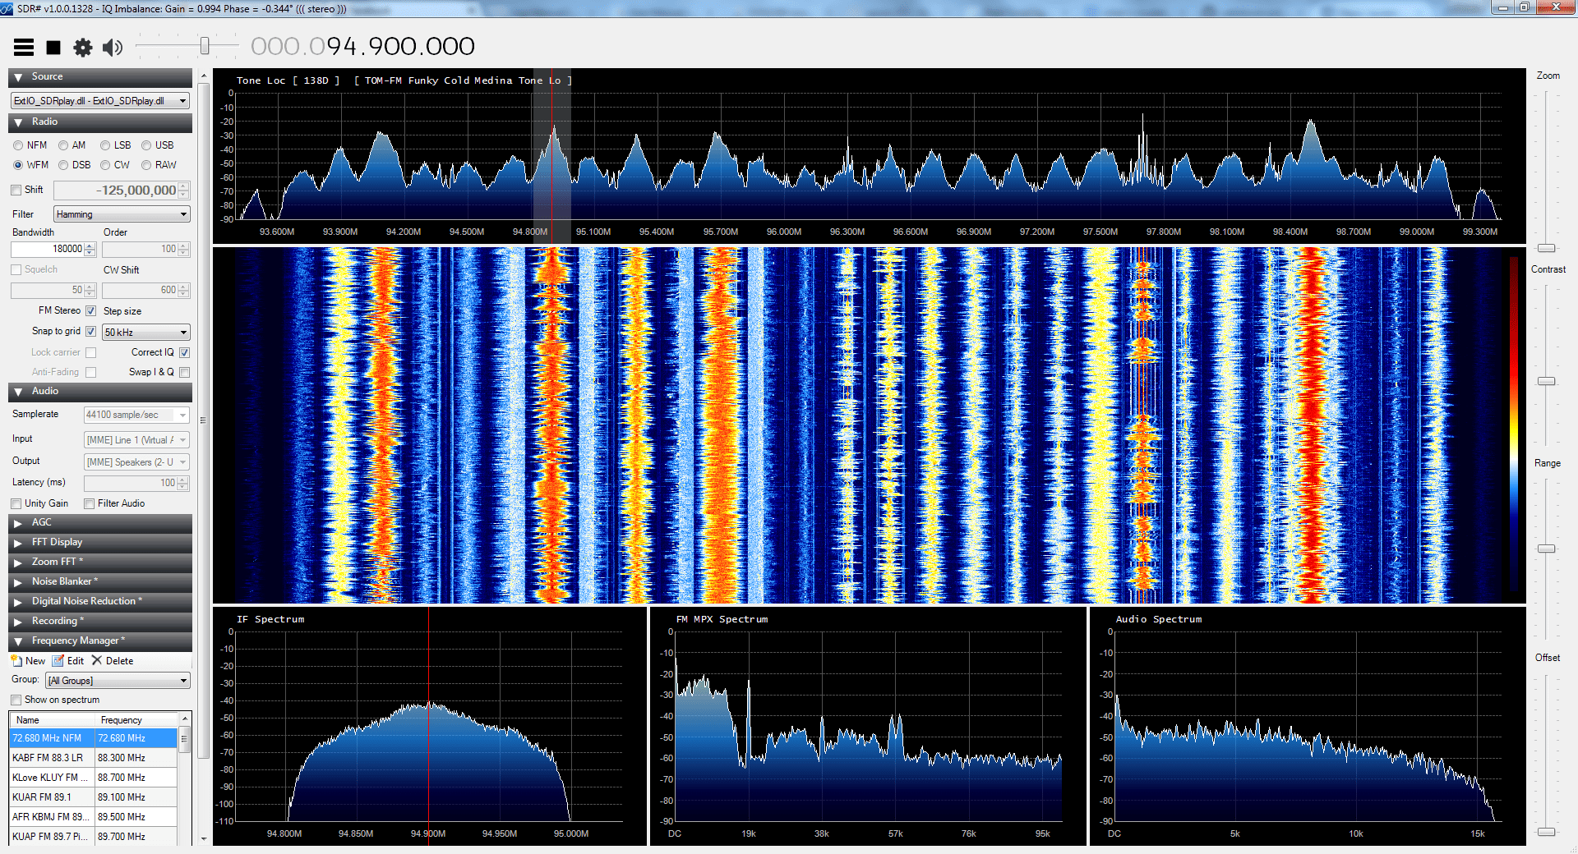
Task: Mute audio with the speaker icon
Action: [113, 48]
